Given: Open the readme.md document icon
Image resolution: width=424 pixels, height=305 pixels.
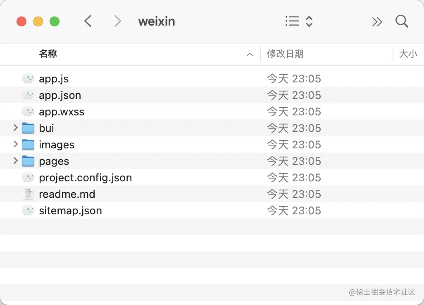Looking at the screenshot, I should (27, 194).
